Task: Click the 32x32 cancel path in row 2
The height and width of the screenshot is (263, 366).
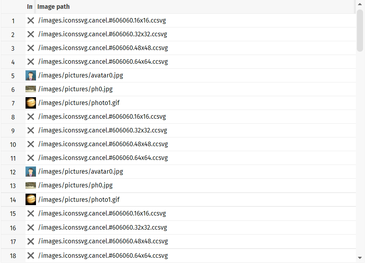Action: (103, 34)
